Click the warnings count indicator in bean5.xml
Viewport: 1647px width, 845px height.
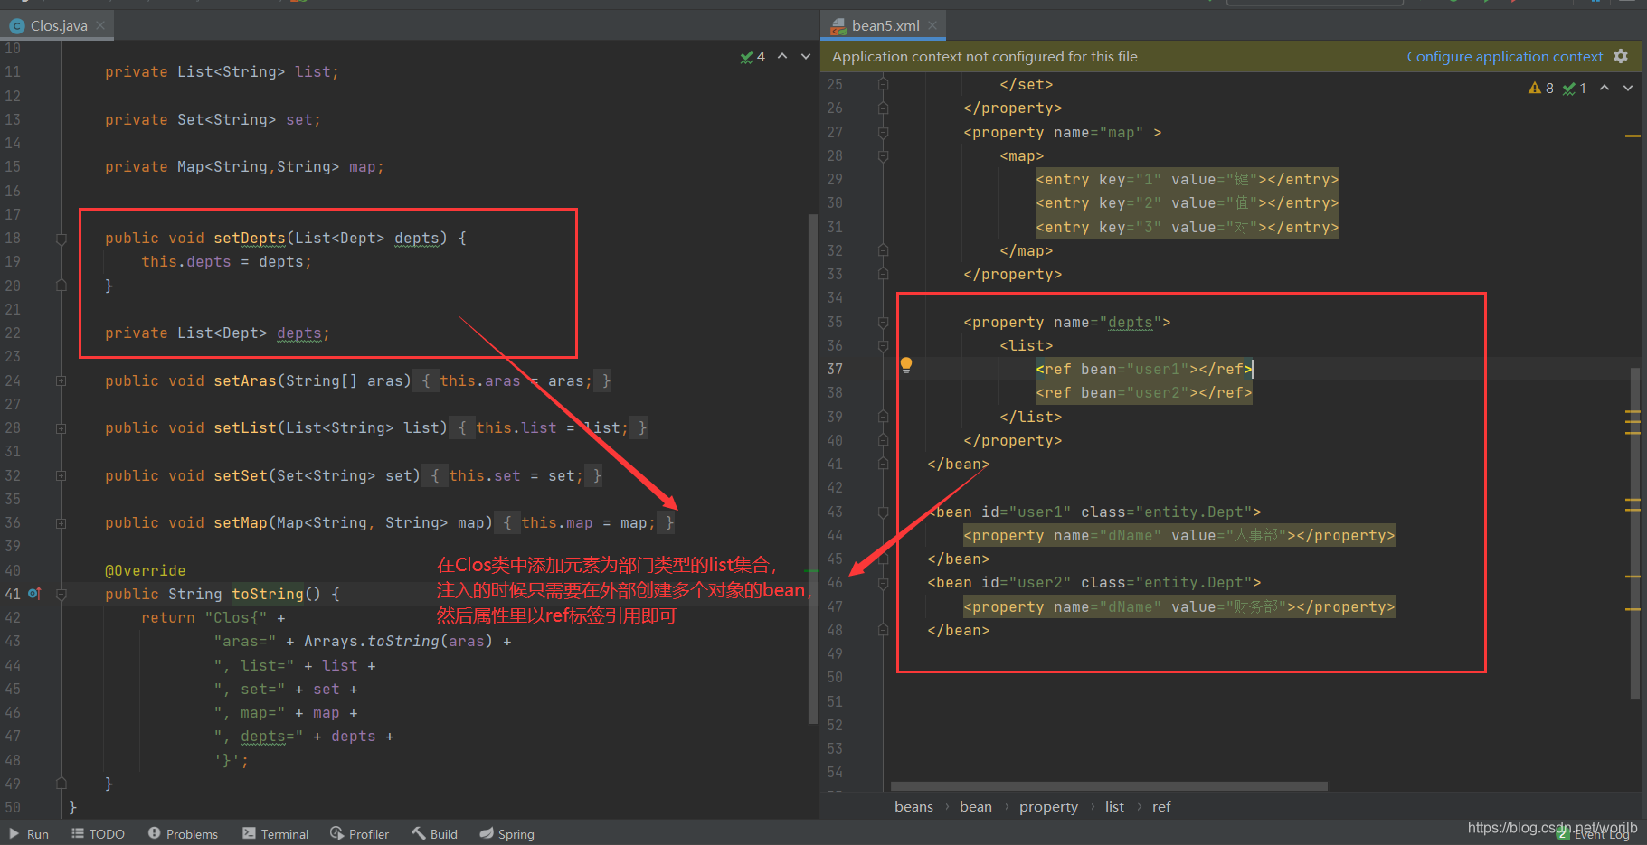pos(1541,88)
